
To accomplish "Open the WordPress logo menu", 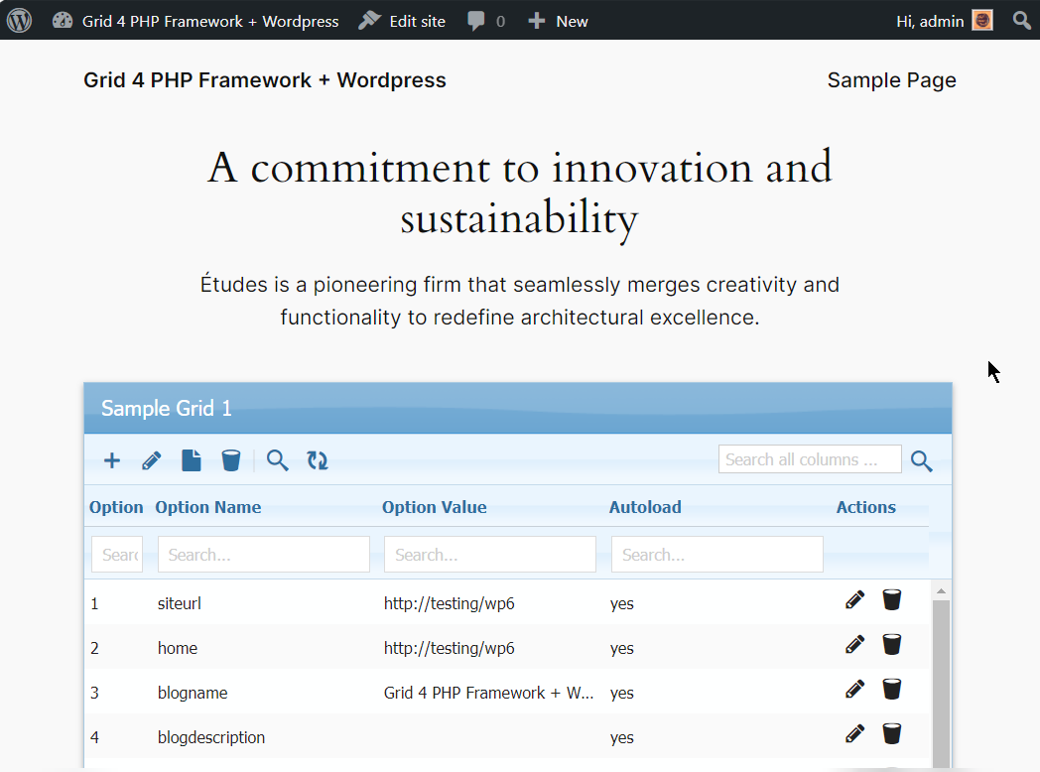I will click(20, 21).
